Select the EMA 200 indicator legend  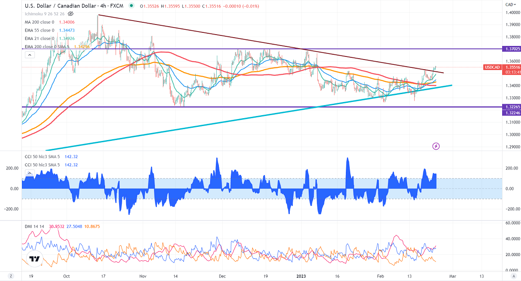[x=42, y=47]
